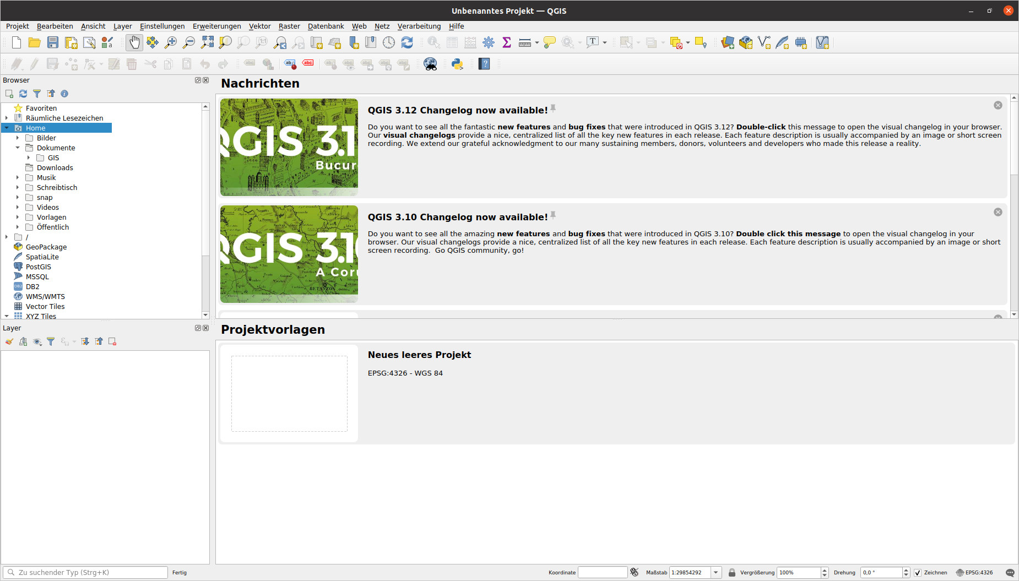The height and width of the screenshot is (581, 1019).
Task: Open the Verarbeitung menu
Action: [419, 26]
